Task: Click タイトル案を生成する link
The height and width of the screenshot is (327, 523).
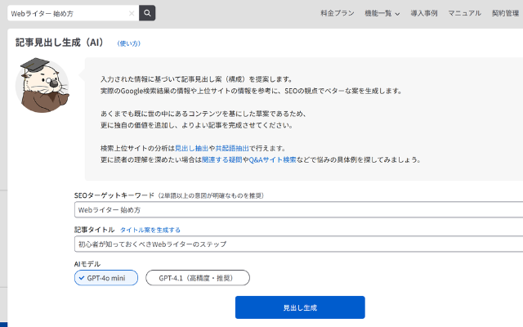Action: 150,230
